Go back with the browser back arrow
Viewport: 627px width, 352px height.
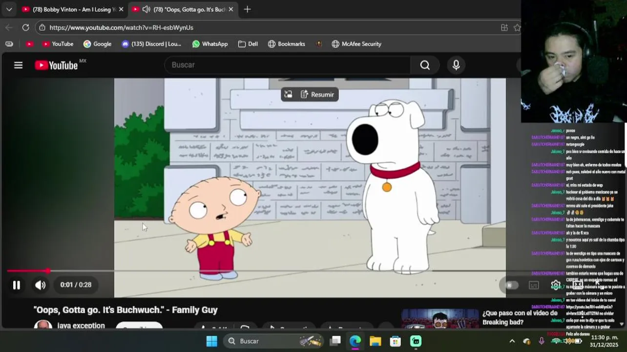[9, 28]
